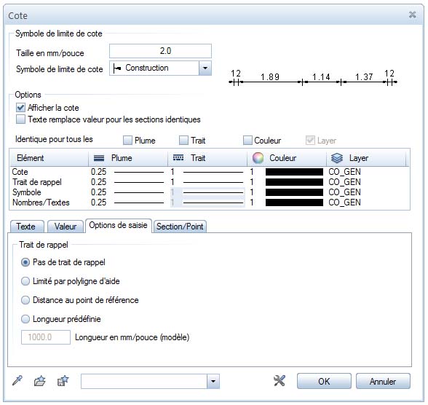Click the Couleur color wheel header icon
The height and width of the screenshot is (405, 428).
click(x=258, y=158)
